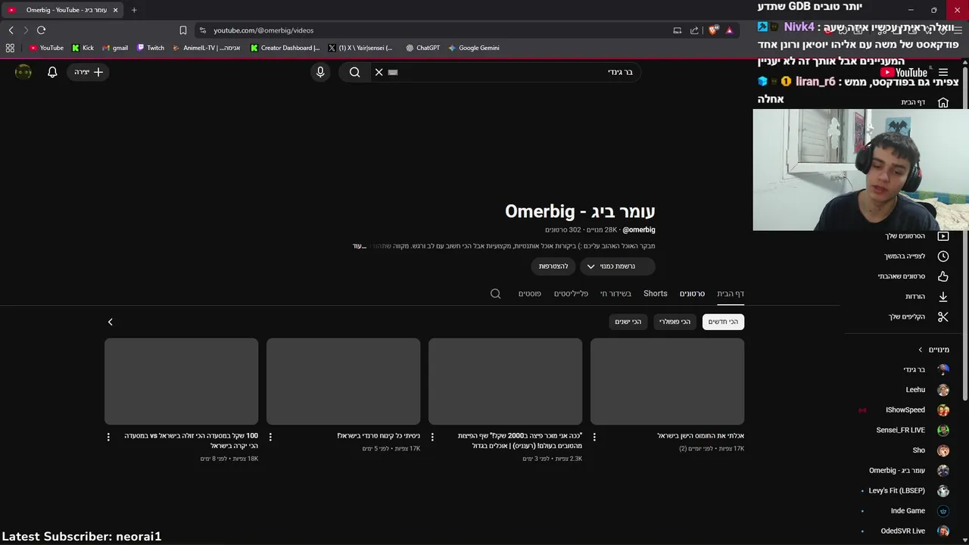Click the share icon in address bar
The image size is (969, 545).
(x=693, y=30)
